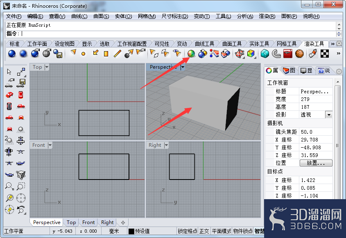The image size is (346, 238).
Task: Click the blue Render sphere icon
Action: pyautogui.click(x=12, y=54)
